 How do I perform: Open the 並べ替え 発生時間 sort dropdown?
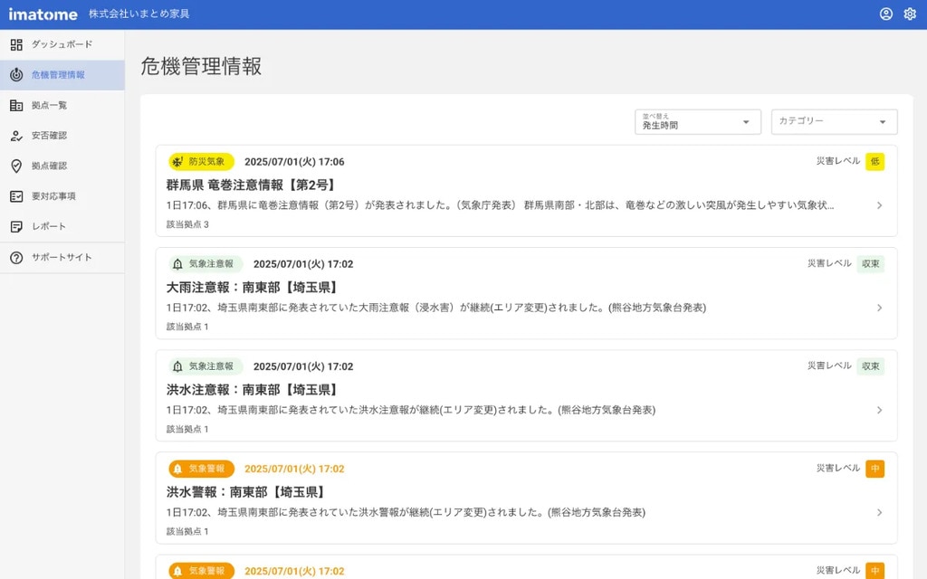click(x=697, y=122)
